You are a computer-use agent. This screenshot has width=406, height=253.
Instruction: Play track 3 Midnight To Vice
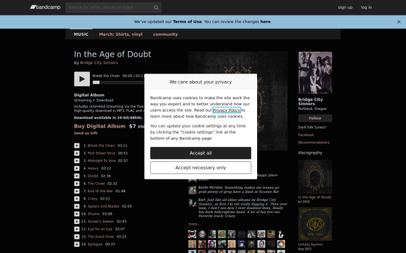point(77,161)
